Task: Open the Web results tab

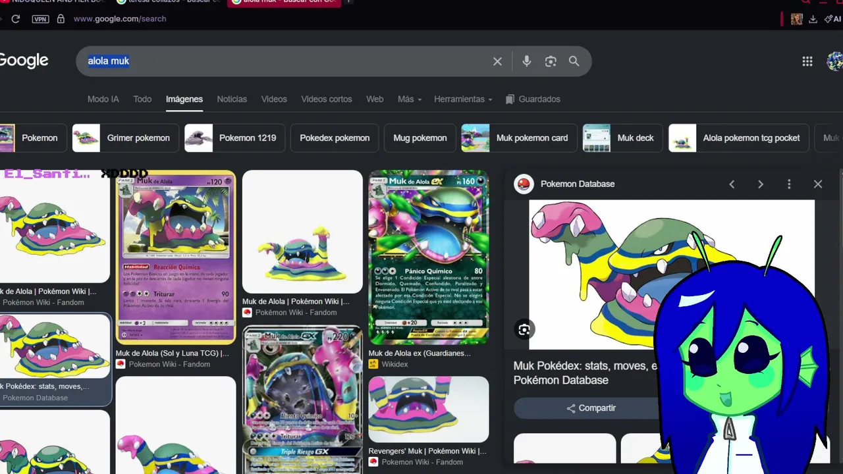Action: 375,99
